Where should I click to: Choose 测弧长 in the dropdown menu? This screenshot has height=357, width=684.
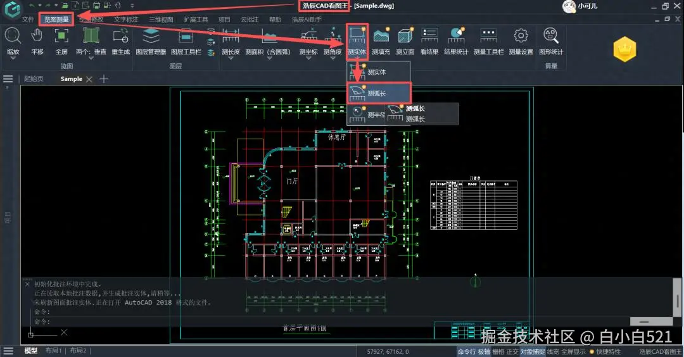(x=379, y=93)
